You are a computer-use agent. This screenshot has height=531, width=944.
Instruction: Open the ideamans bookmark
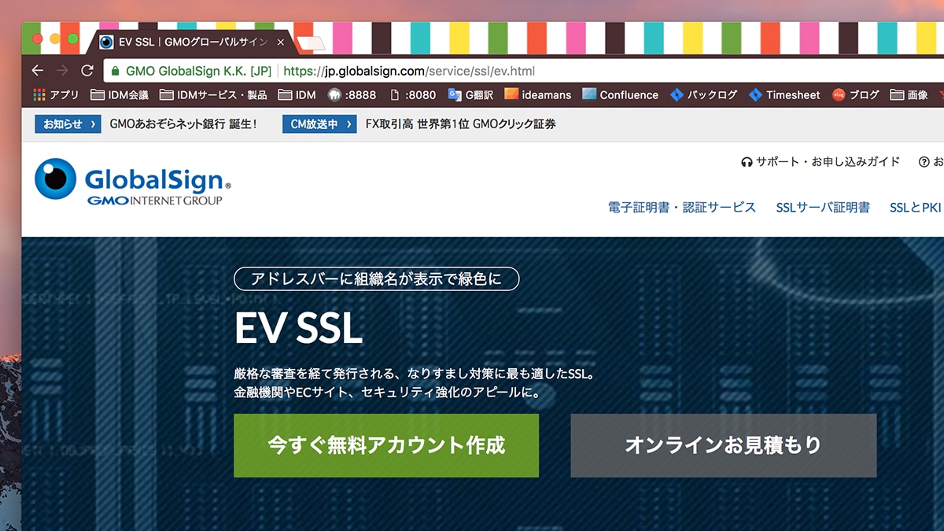point(537,94)
